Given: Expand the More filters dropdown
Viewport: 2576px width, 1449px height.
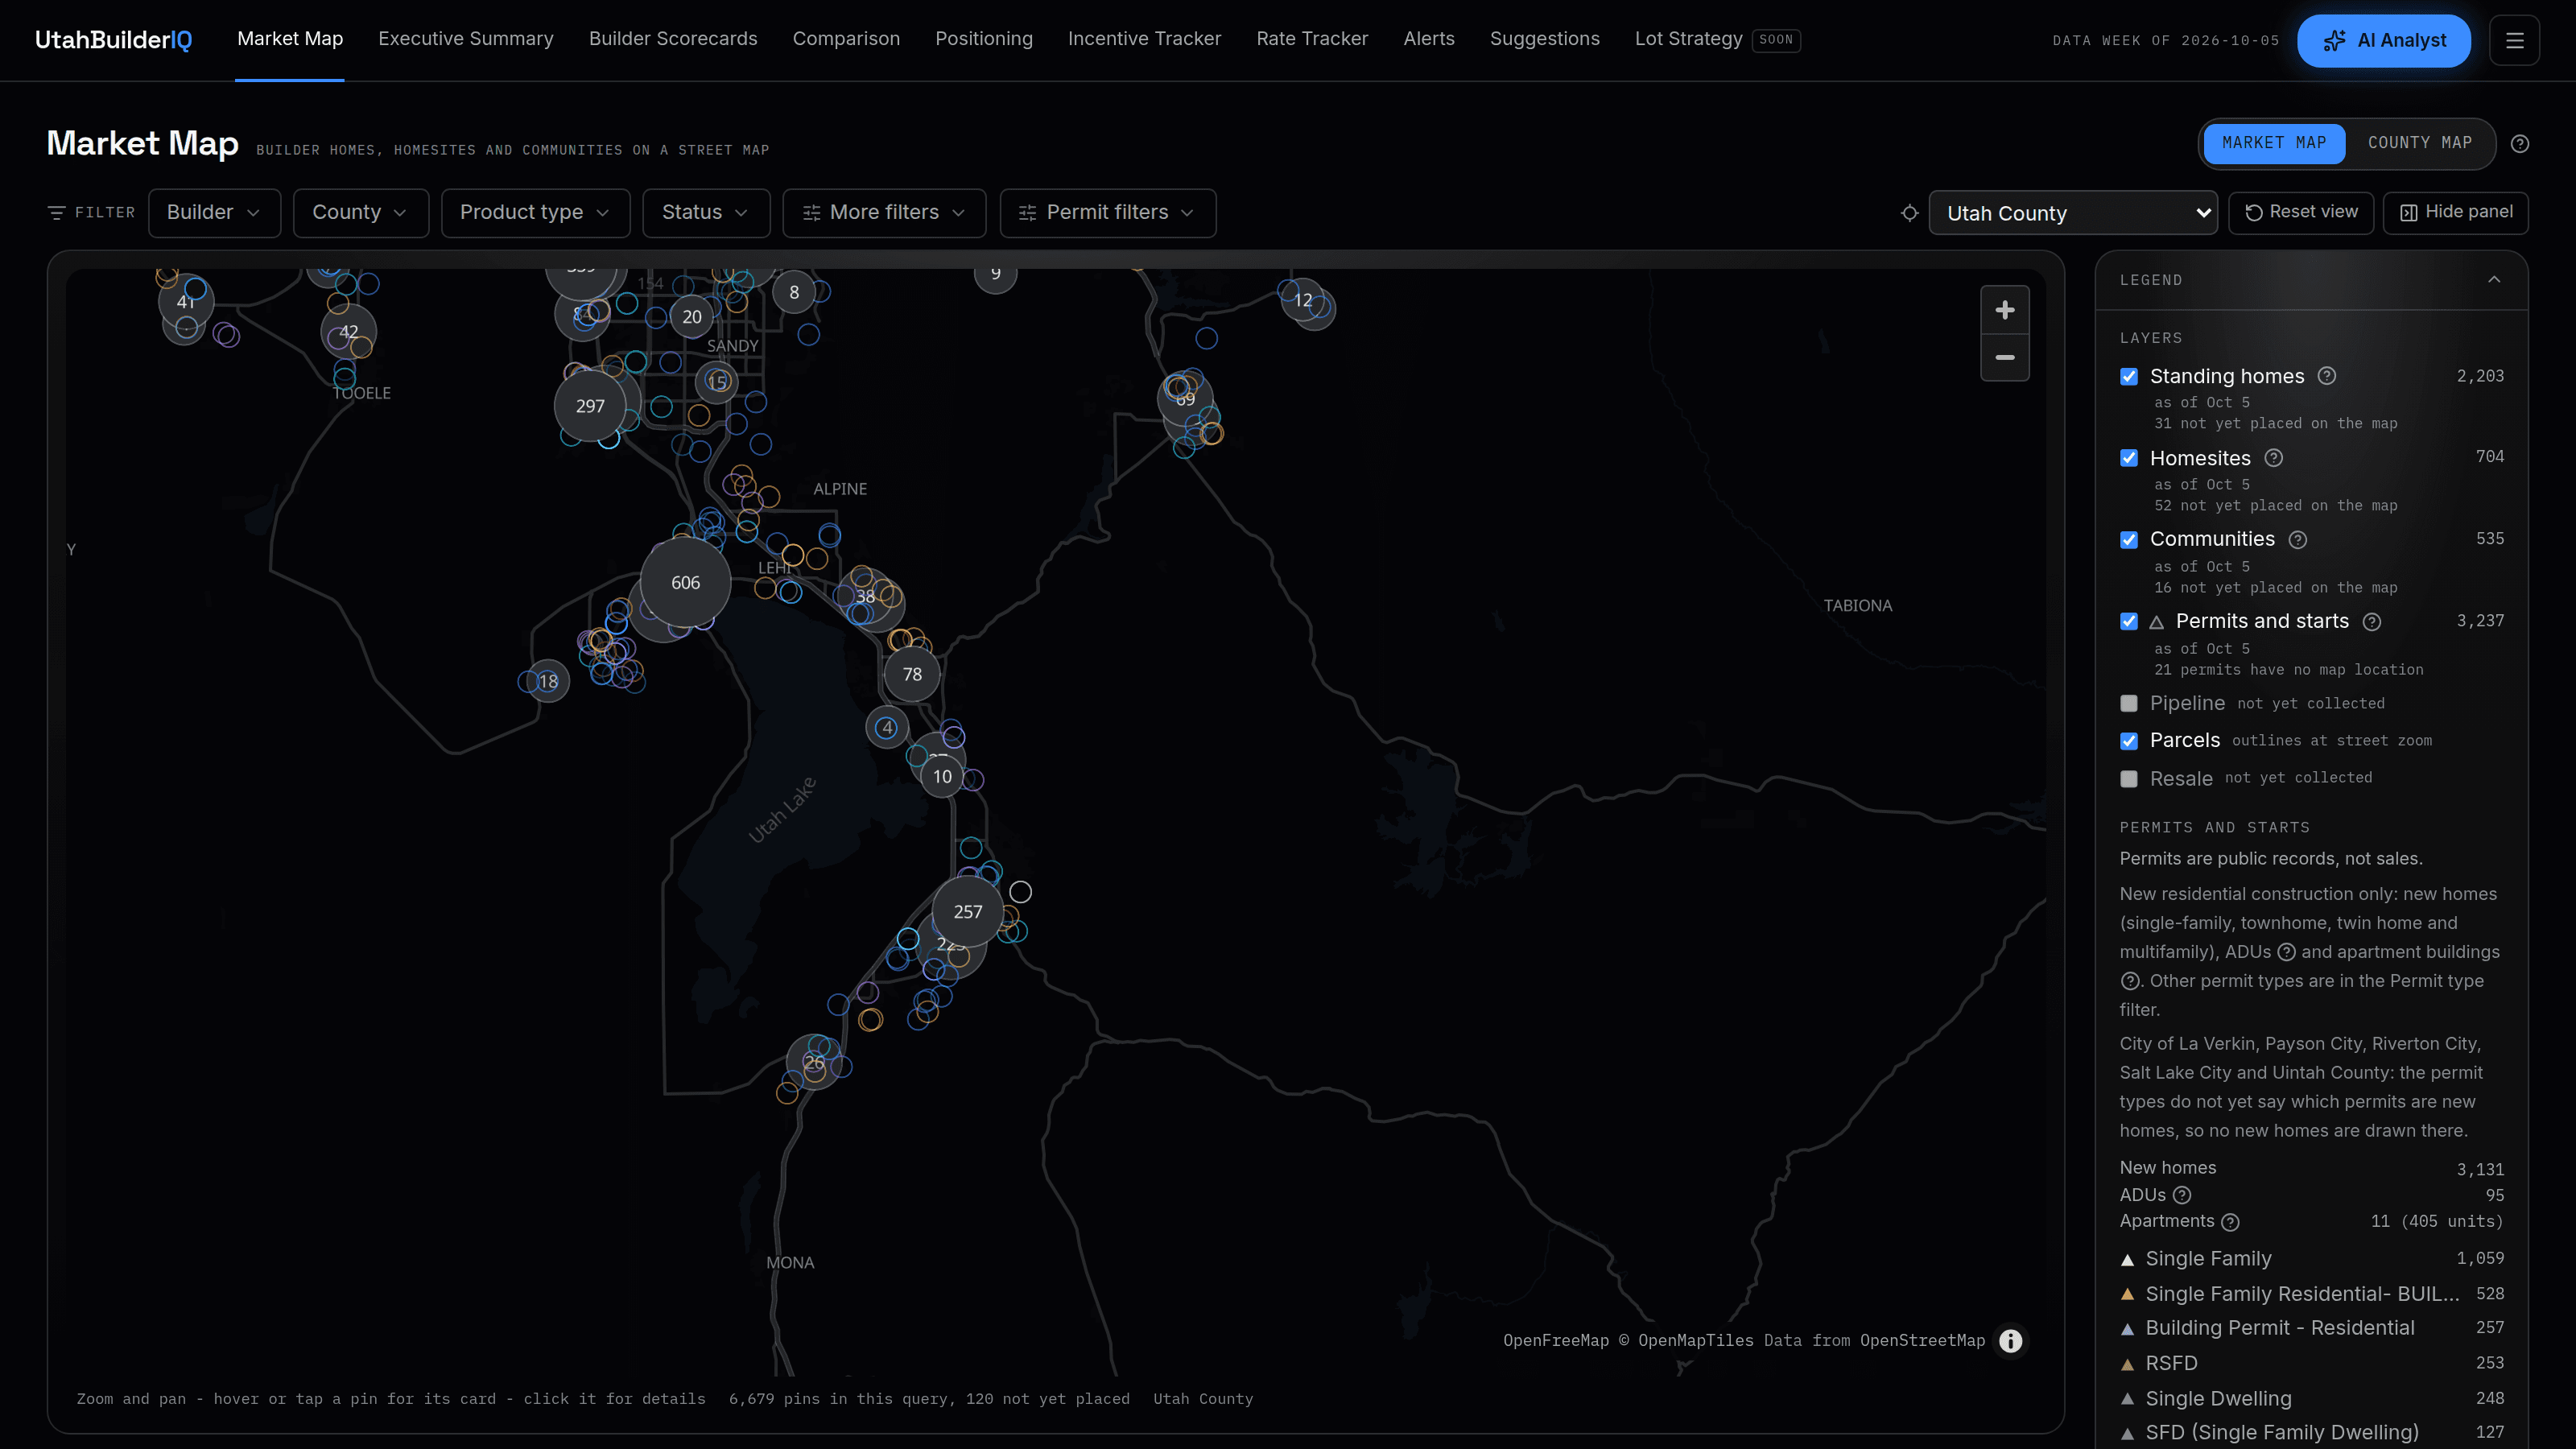Looking at the screenshot, I should click(x=884, y=213).
